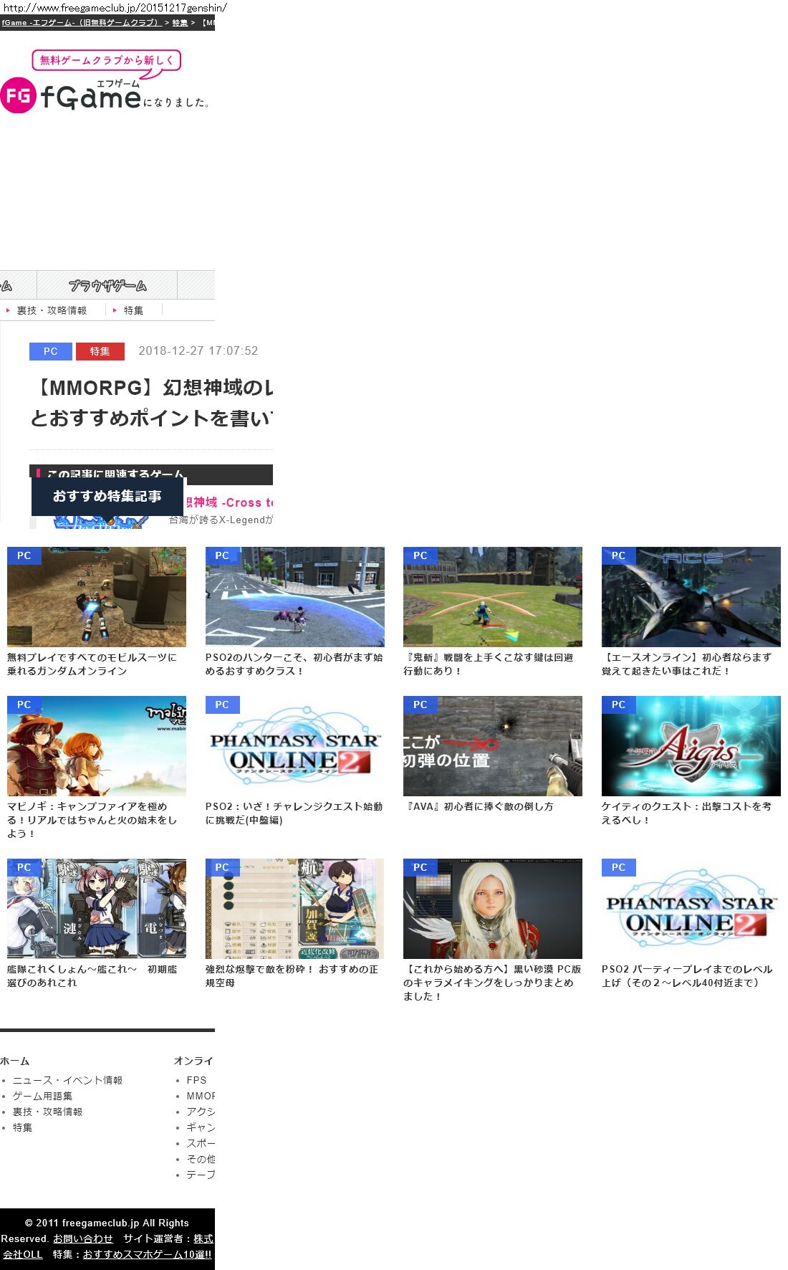This screenshot has width=788, height=1270.
Task: Click PC badge on Aigis card
Action: 619,705
